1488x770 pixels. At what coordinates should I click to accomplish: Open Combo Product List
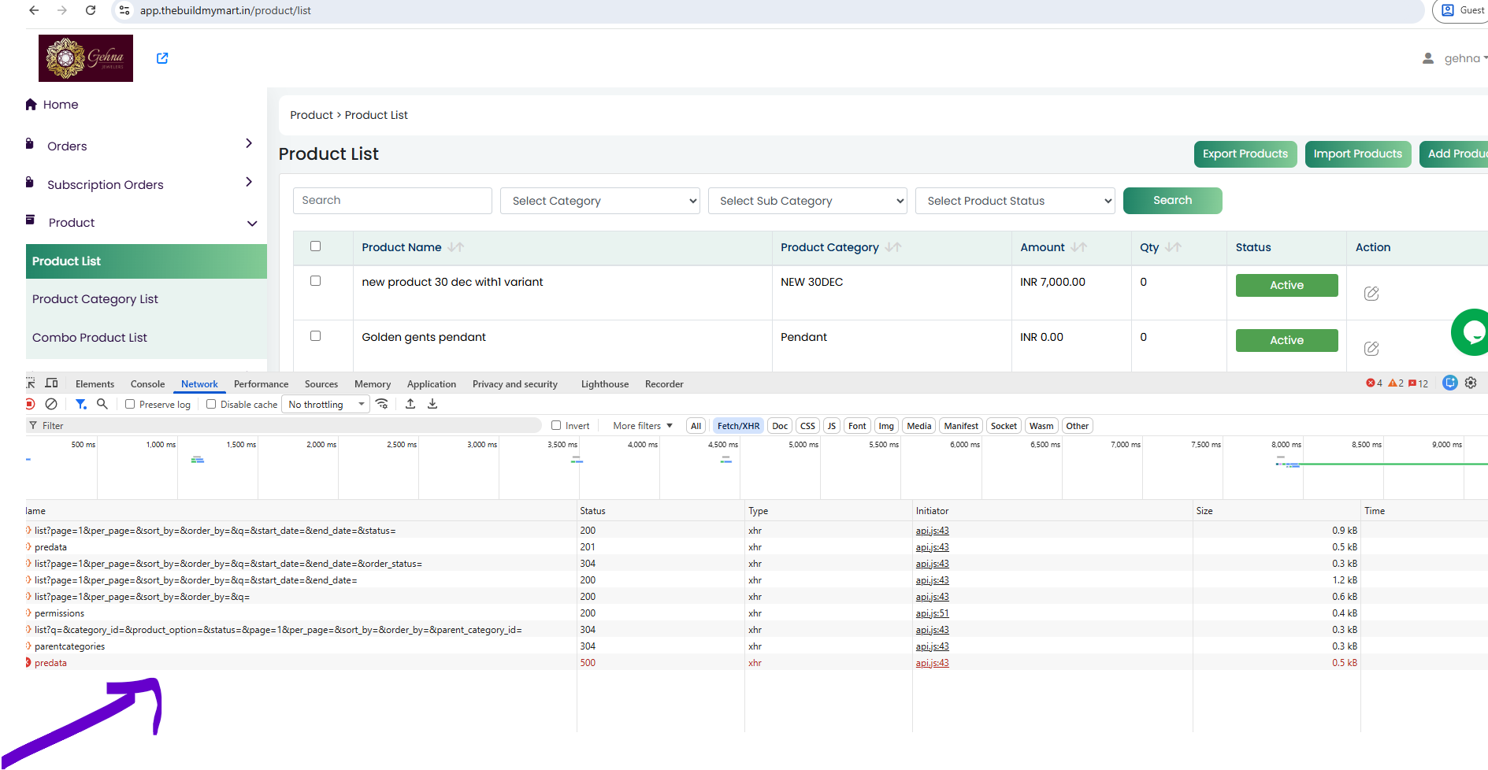tap(90, 338)
